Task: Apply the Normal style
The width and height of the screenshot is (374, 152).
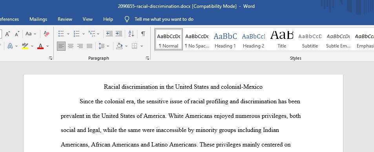Action: pyautogui.click(x=169, y=39)
